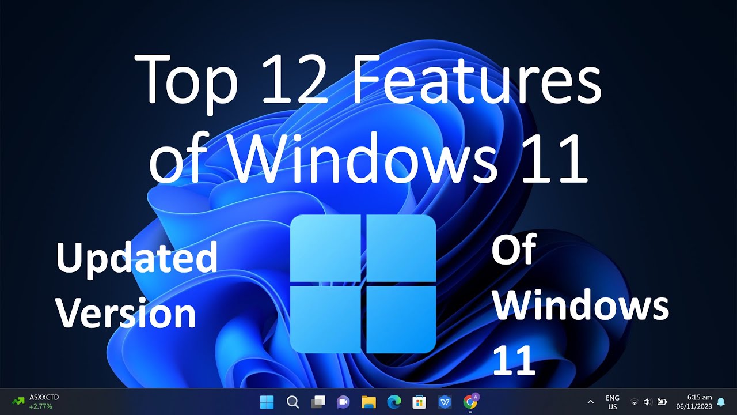Open notifications bell icon
Image resolution: width=737 pixels, height=415 pixels.
pos(721,402)
